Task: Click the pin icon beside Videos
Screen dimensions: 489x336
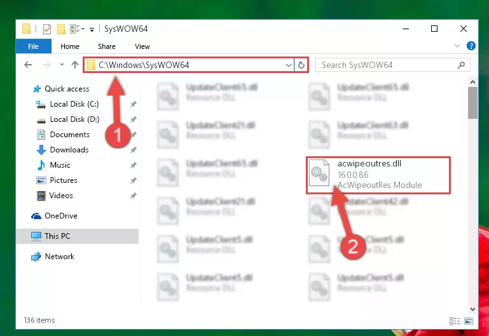Action: 134,196
